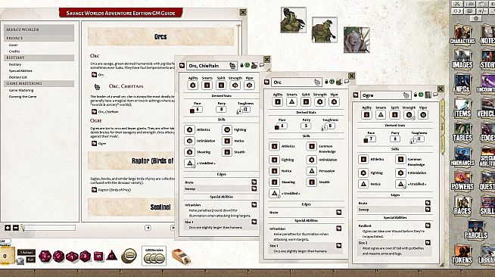Open Size 1 link on Orc, Chieftain sheet

click(254, 222)
